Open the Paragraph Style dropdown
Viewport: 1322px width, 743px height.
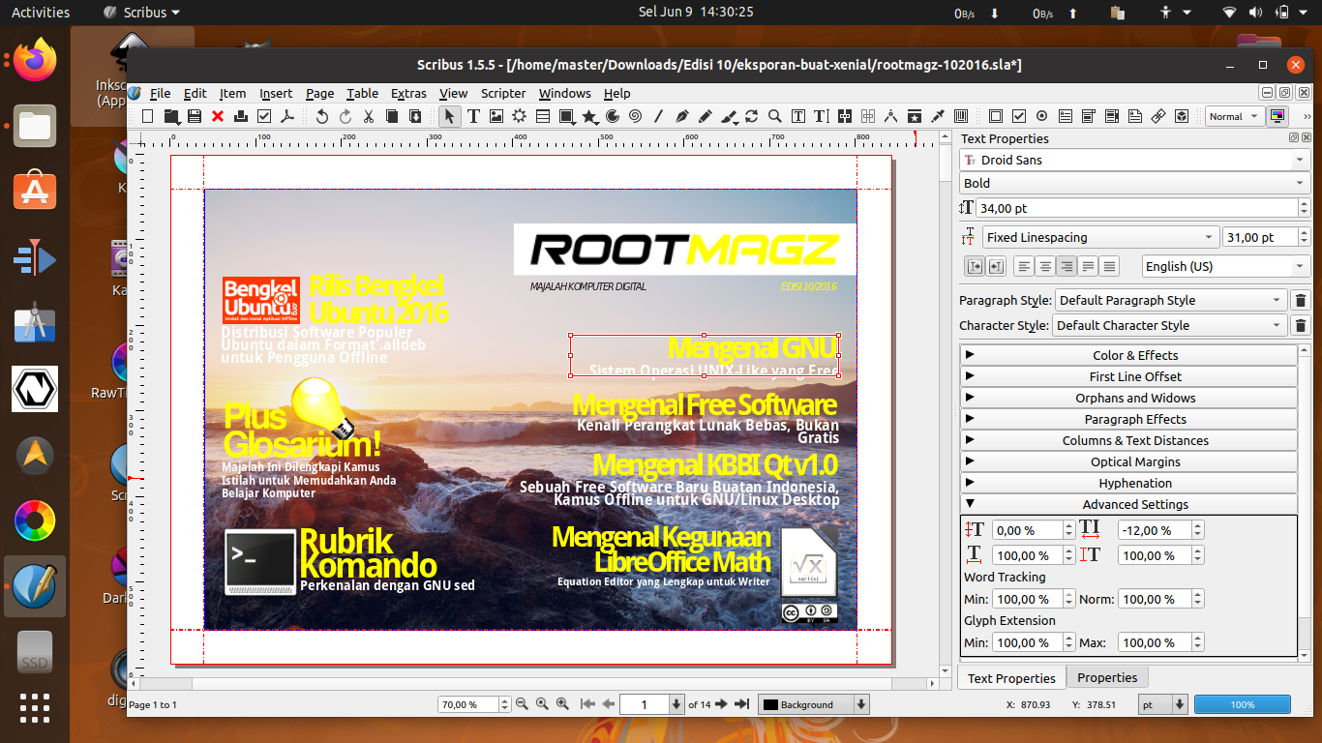1171,300
